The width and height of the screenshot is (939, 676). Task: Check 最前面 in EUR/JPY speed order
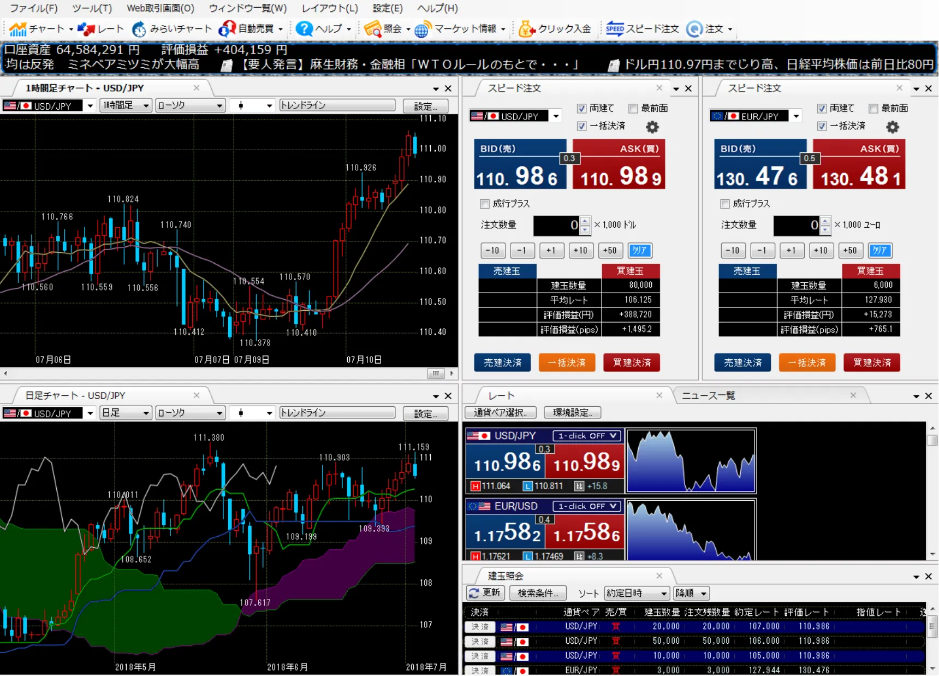pos(873,109)
